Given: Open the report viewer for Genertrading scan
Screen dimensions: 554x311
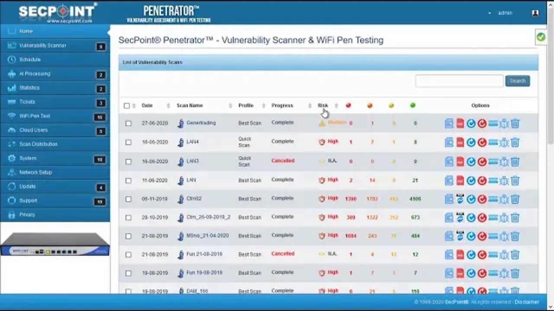Looking at the screenshot, I should point(449,124).
